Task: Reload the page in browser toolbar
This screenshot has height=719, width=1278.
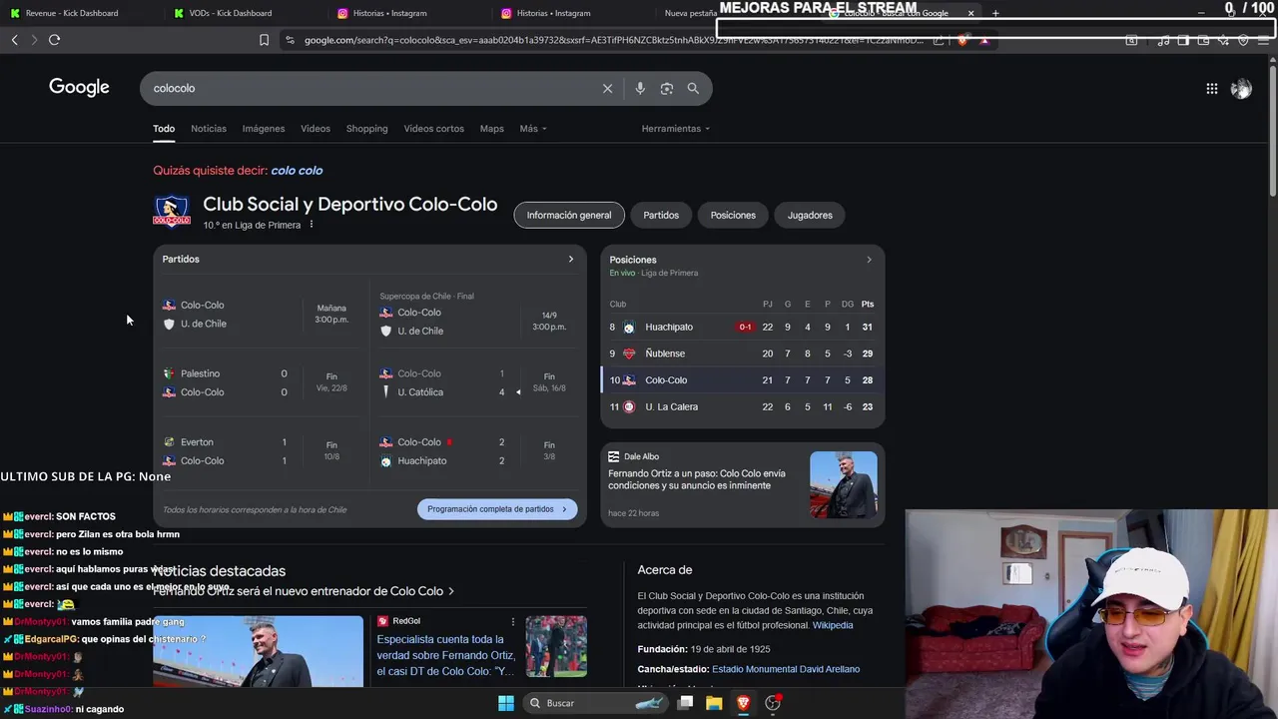Action: coord(54,40)
